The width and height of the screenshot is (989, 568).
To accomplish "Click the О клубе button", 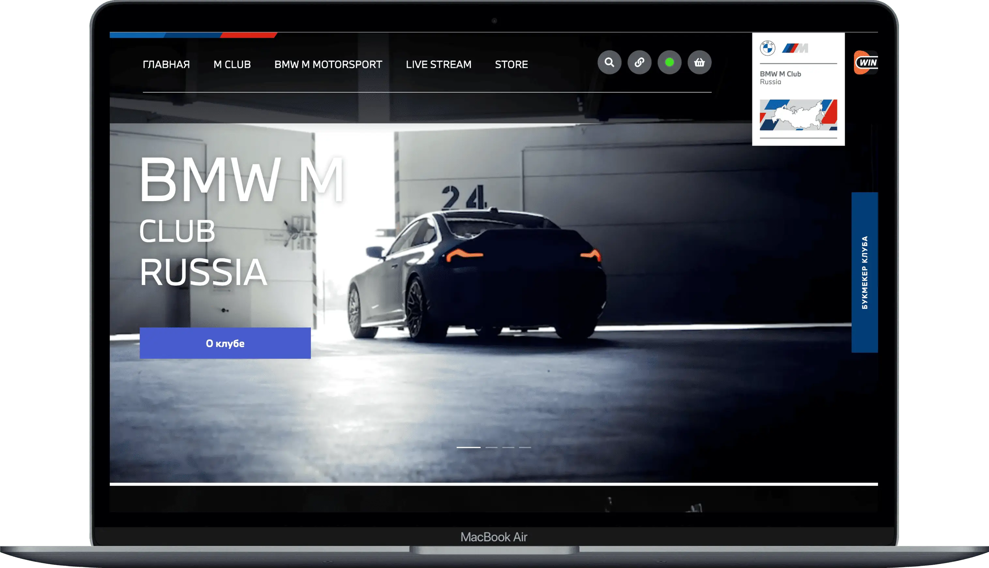I will click(x=225, y=343).
